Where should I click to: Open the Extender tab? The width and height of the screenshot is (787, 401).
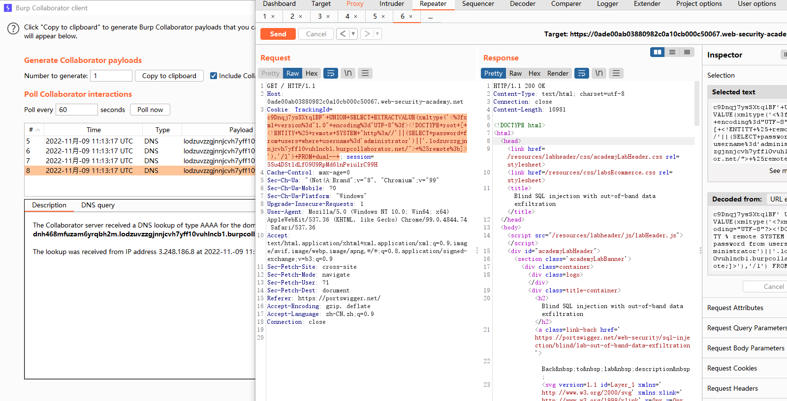[647, 4]
